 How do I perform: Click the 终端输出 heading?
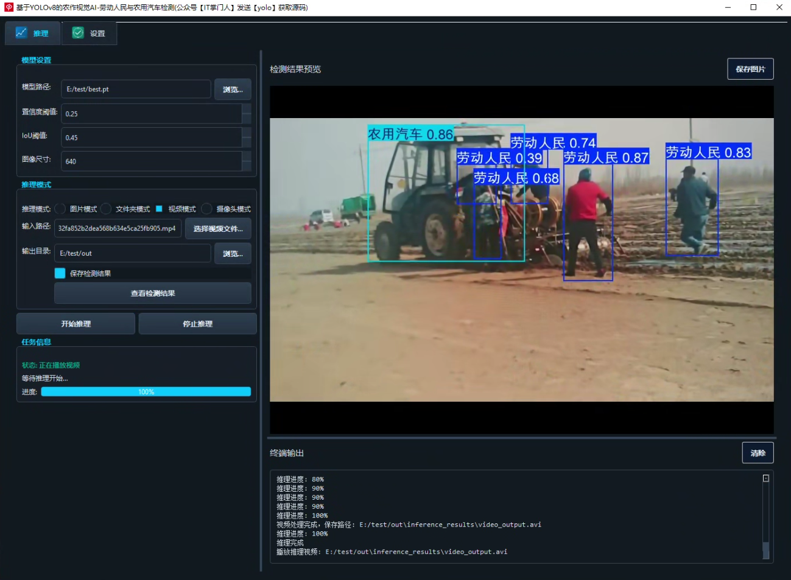click(x=287, y=453)
